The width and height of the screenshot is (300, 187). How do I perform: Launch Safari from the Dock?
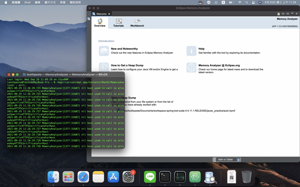coord(83,177)
